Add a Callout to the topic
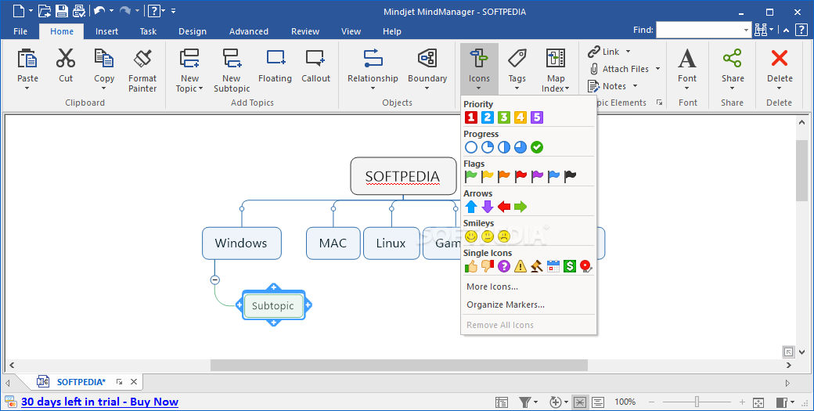Screen dimensions: 814x411 tap(315, 66)
